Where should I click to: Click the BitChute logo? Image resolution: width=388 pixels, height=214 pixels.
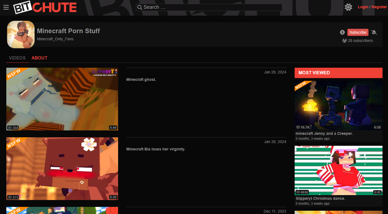coord(45,7)
